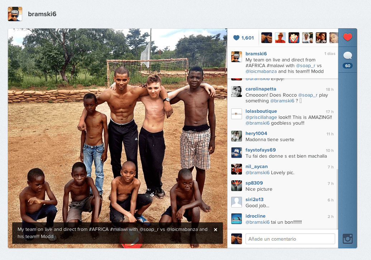Close the photo caption overlay

tap(215, 230)
